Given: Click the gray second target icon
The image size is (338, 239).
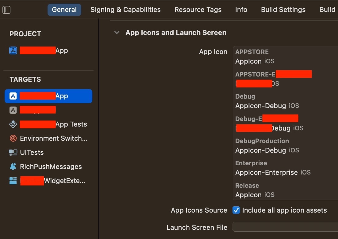Looking at the screenshot, I should pyautogui.click(x=13, y=110).
